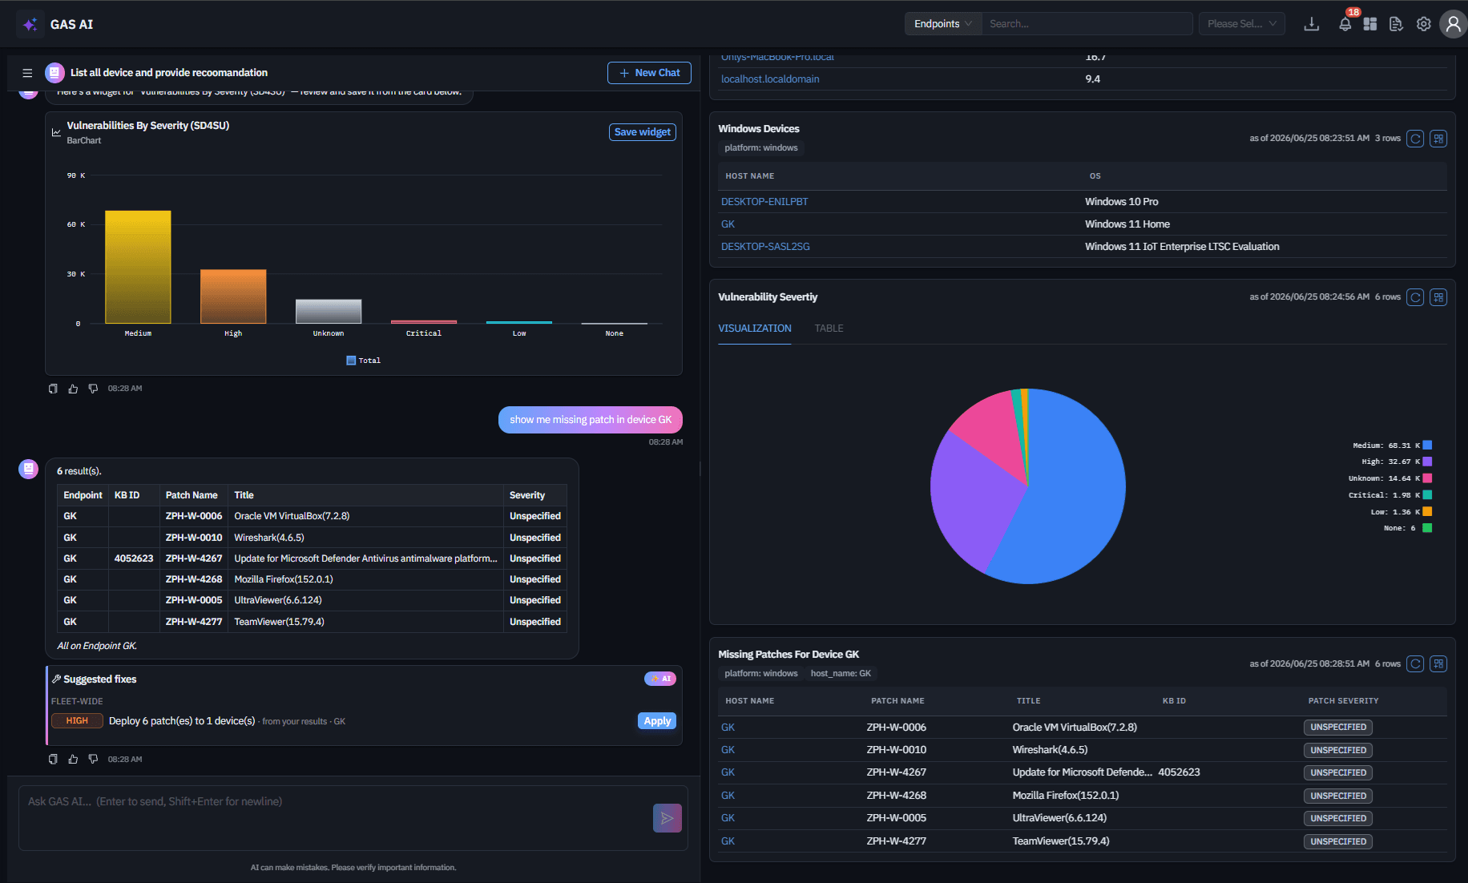Image resolution: width=1468 pixels, height=883 pixels.
Task: Toggle the Total legend in bar chart
Action: 363,361
